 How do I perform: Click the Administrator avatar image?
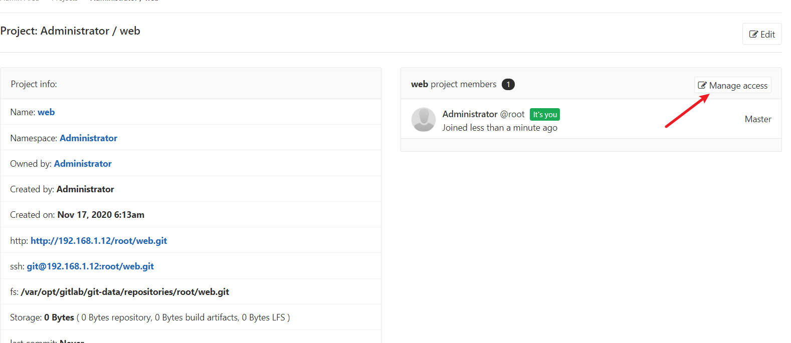click(424, 120)
